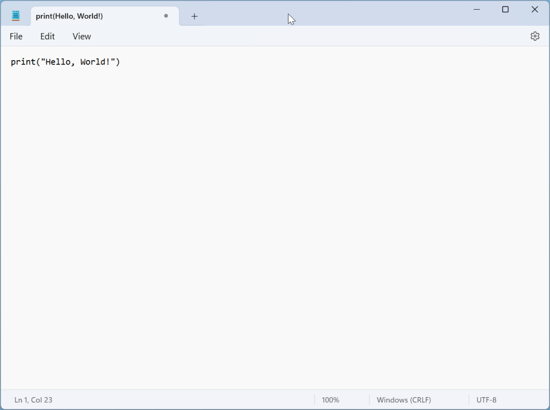Image resolution: width=550 pixels, height=410 pixels.
Task: Click the 100% zoom level in status bar
Action: (x=330, y=400)
